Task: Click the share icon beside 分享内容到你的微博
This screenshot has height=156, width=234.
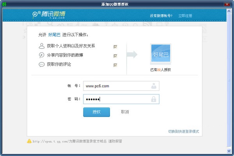Action: [41, 55]
